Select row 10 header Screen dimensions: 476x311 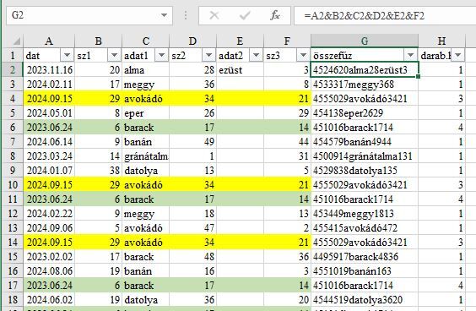click(13, 185)
